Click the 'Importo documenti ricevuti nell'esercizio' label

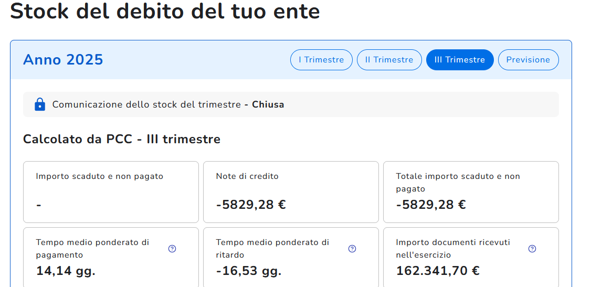click(453, 249)
